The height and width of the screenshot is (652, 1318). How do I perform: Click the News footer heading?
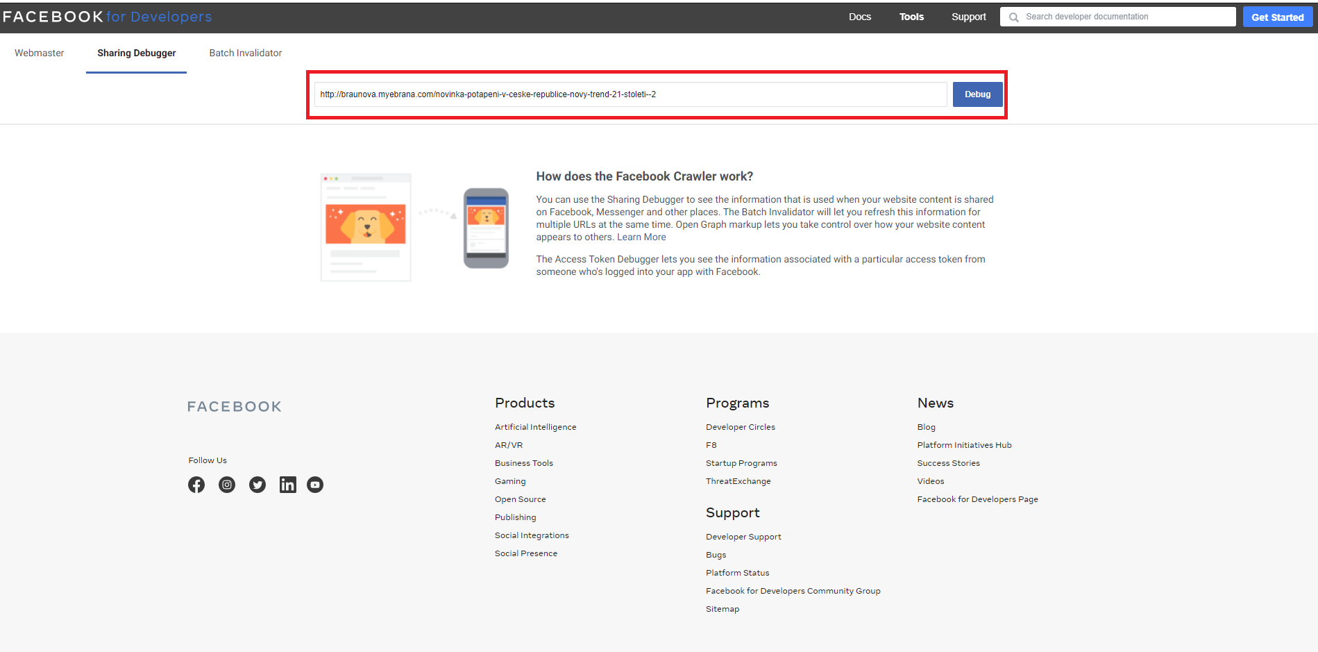click(936, 403)
